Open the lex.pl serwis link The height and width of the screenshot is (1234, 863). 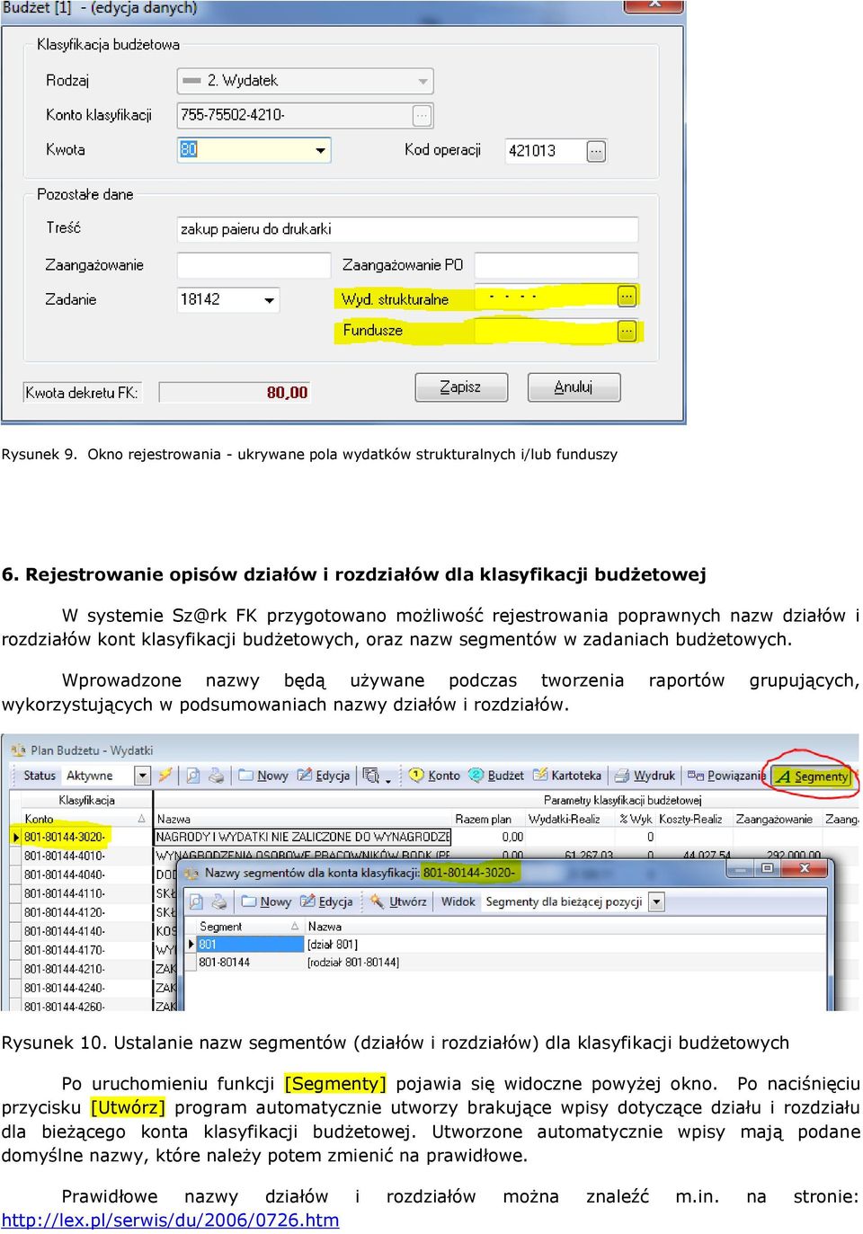coord(171,1221)
